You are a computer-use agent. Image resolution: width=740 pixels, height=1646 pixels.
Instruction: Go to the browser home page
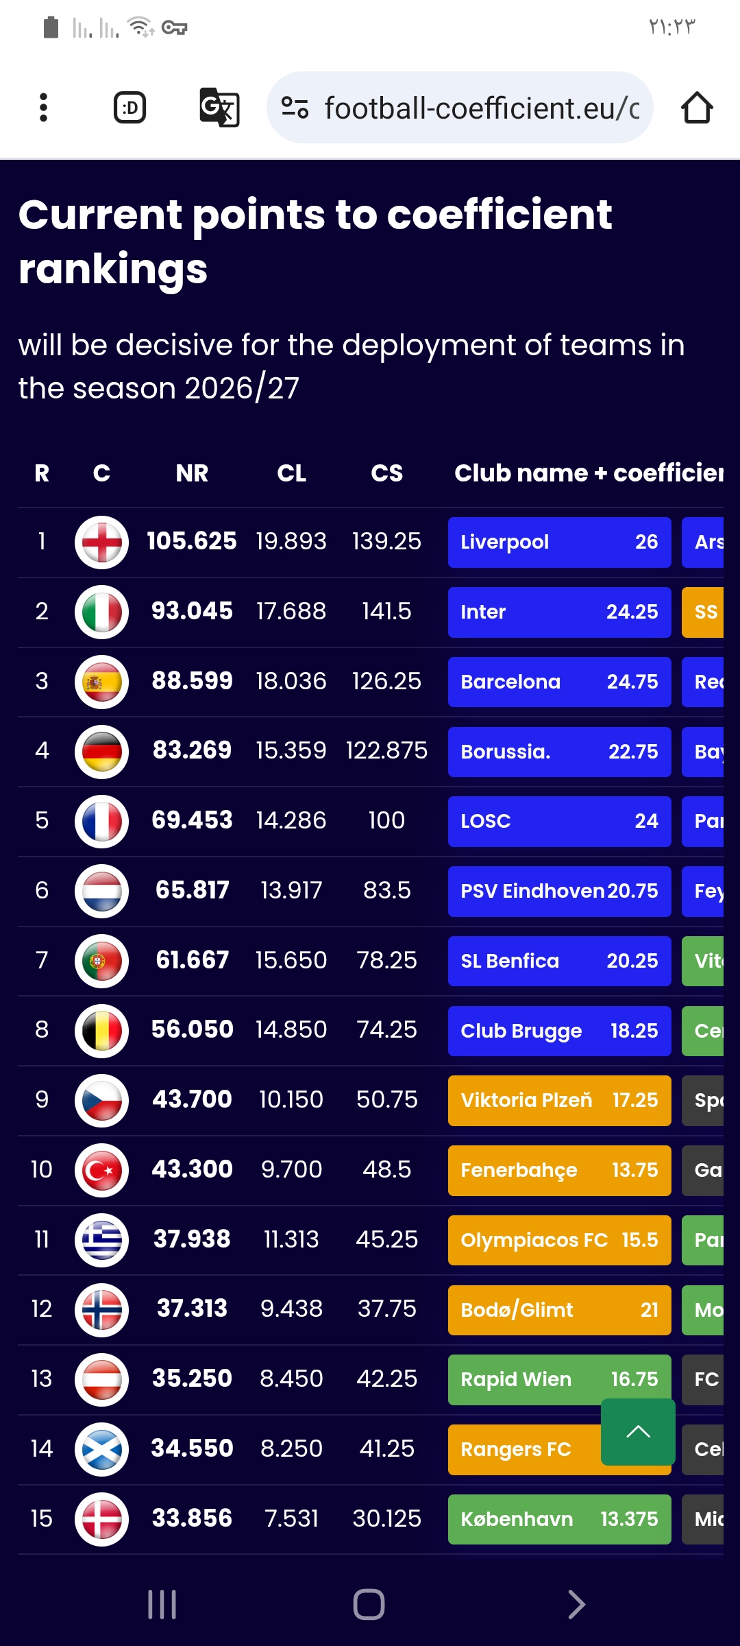click(697, 108)
